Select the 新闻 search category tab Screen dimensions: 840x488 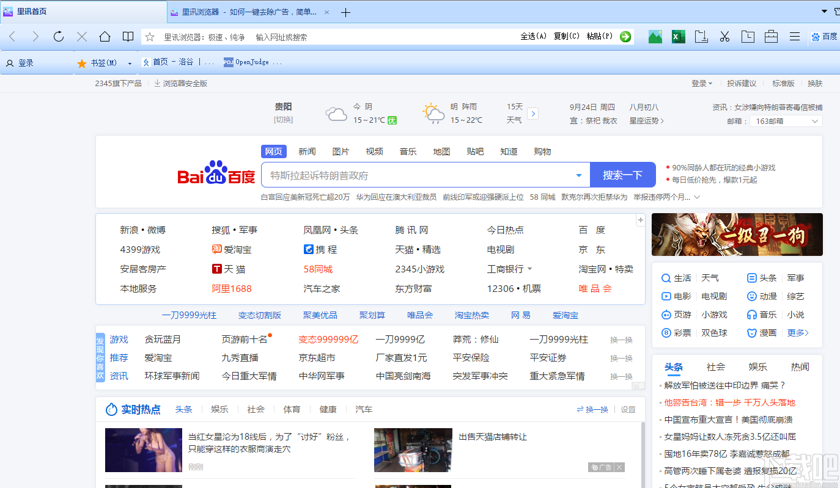[x=307, y=151]
